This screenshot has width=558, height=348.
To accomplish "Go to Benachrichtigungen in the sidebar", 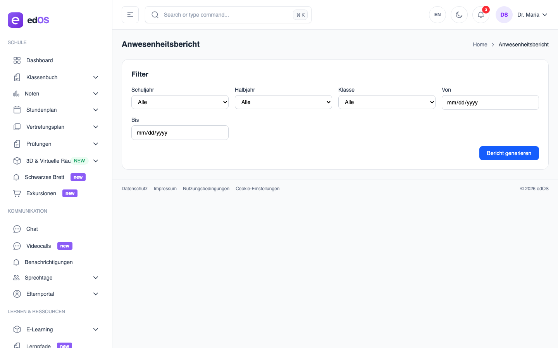I will (x=49, y=262).
